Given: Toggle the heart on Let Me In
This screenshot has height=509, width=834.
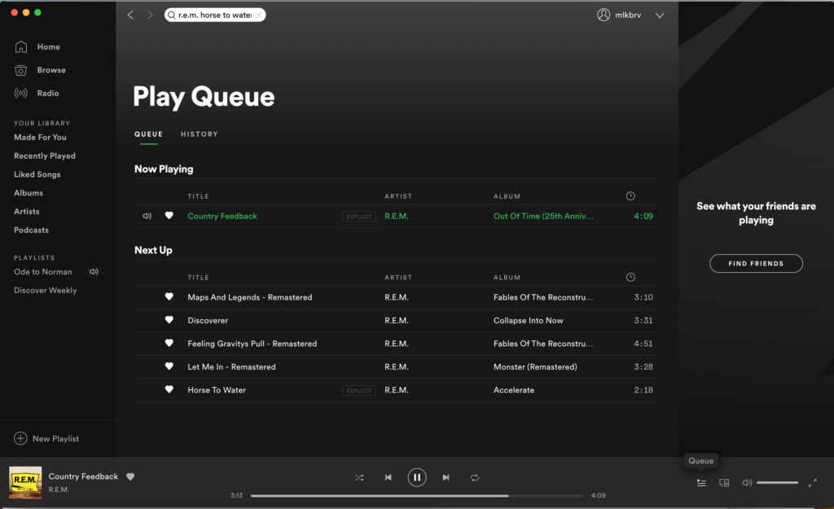Looking at the screenshot, I should pyautogui.click(x=169, y=366).
